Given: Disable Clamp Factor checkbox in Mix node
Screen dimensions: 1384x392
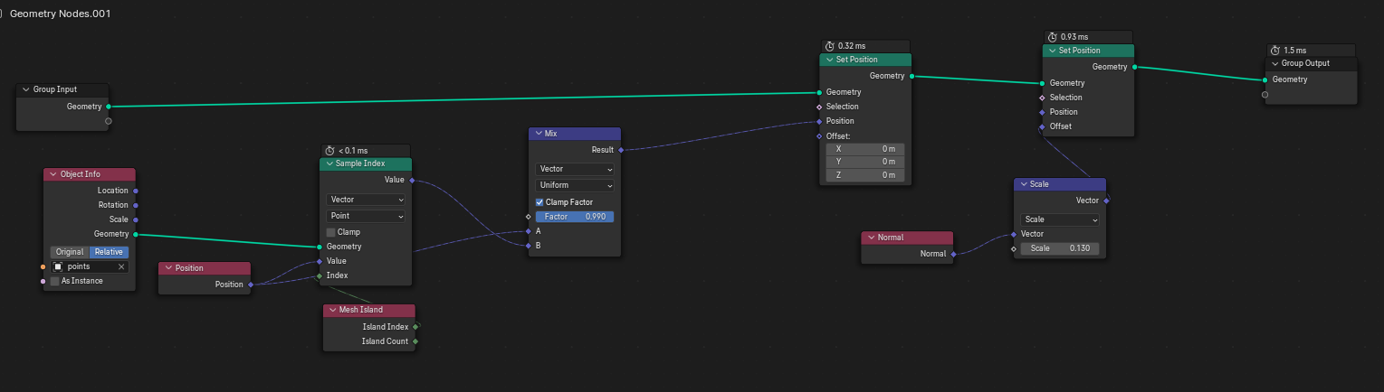Looking at the screenshot, I should (540, 202).
